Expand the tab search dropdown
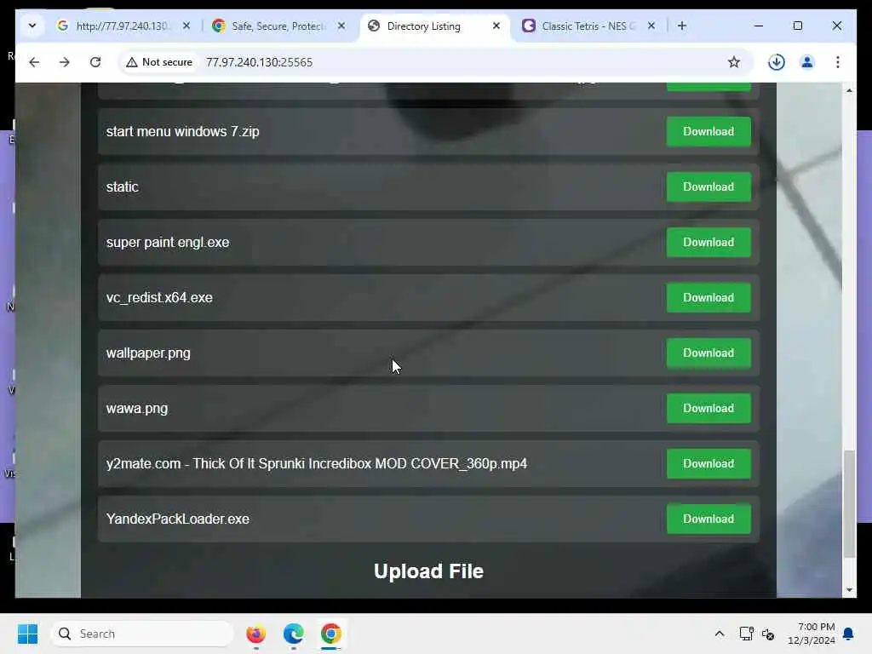This screenshot has width=872, height=654. pyautogui.click(x=32, y=26)
